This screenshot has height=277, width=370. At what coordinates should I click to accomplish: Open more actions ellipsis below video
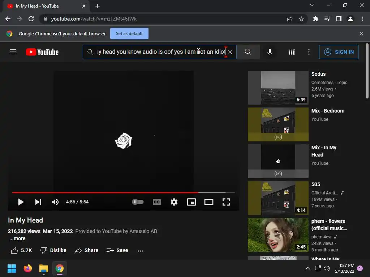[141, 251]
